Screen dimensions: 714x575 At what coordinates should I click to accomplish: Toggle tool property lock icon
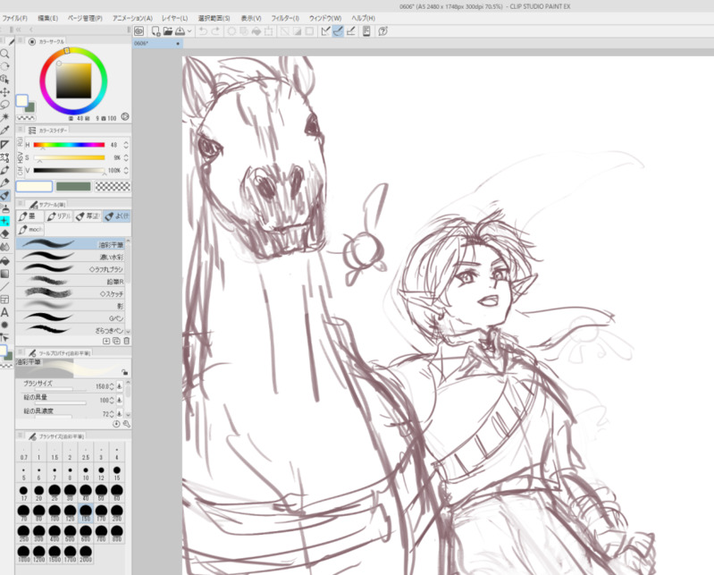coord(125,372)
